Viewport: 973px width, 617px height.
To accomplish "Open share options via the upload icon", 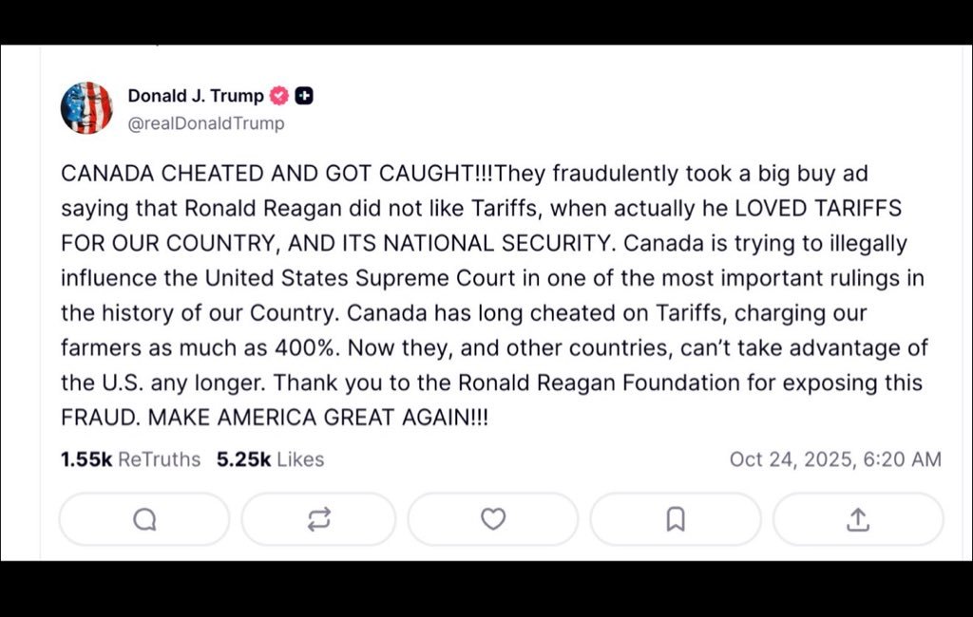I will click(x=858, y=518).
